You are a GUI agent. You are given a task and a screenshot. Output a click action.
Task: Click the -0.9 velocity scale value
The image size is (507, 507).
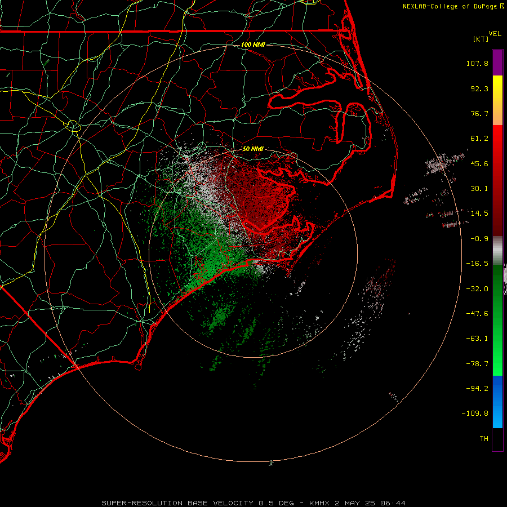[479, 239]
